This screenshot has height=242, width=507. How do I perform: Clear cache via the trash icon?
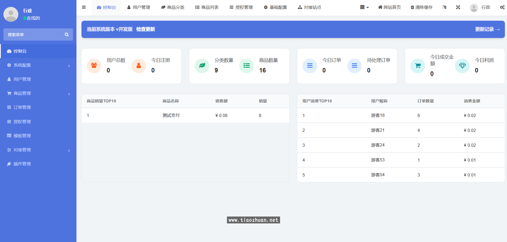(421, 7)
